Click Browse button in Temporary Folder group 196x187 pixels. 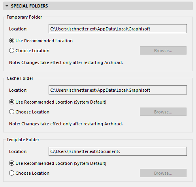(163, 51)
